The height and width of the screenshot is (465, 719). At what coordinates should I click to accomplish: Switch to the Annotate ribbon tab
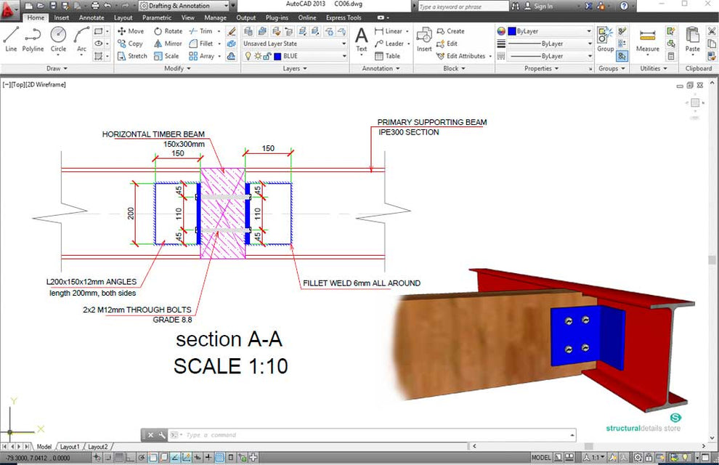point(92,17)
